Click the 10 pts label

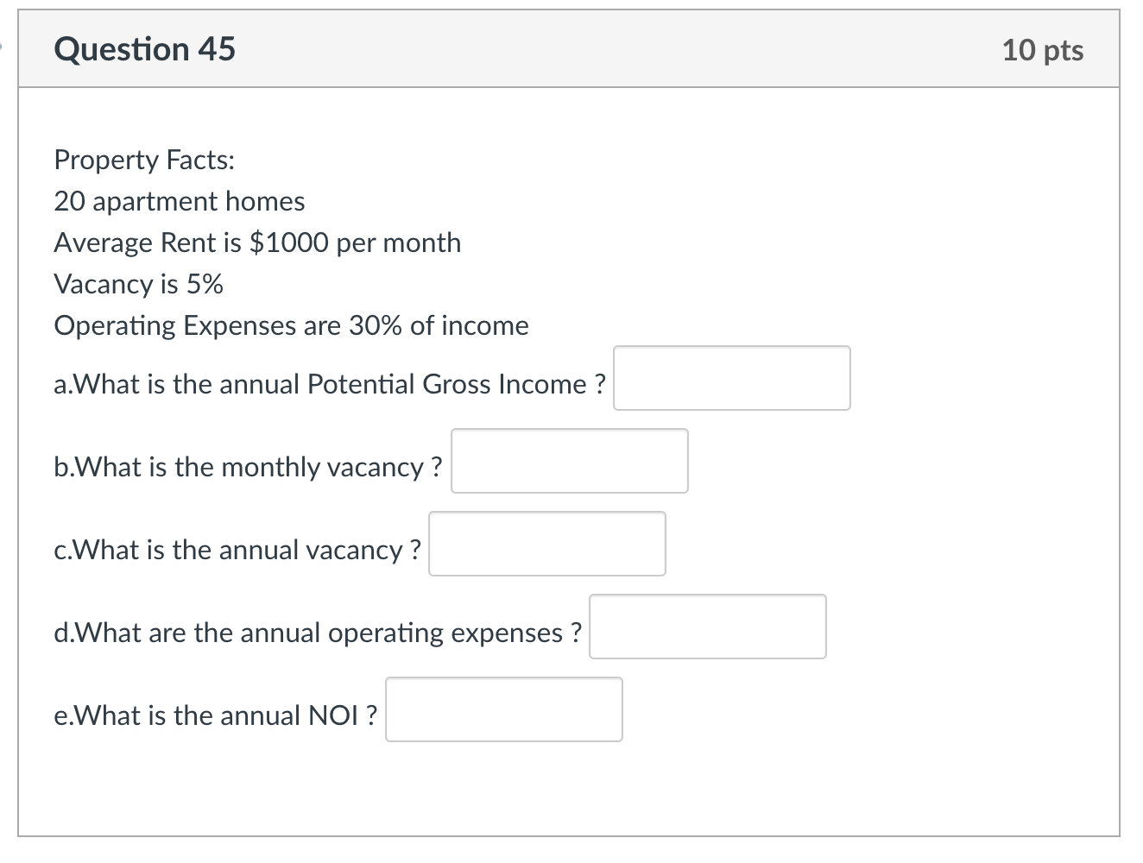1044,50
